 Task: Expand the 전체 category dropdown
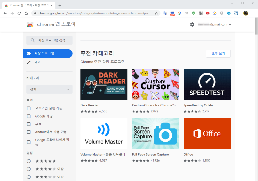coord(49,89)
